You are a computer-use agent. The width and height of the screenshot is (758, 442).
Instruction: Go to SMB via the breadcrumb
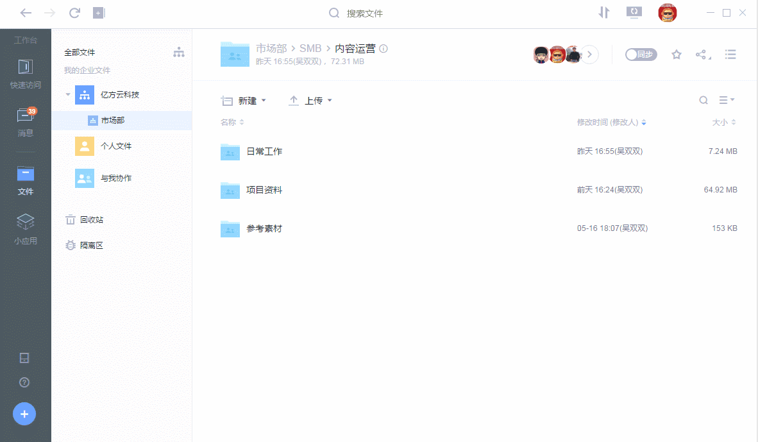tap(309, 48)
